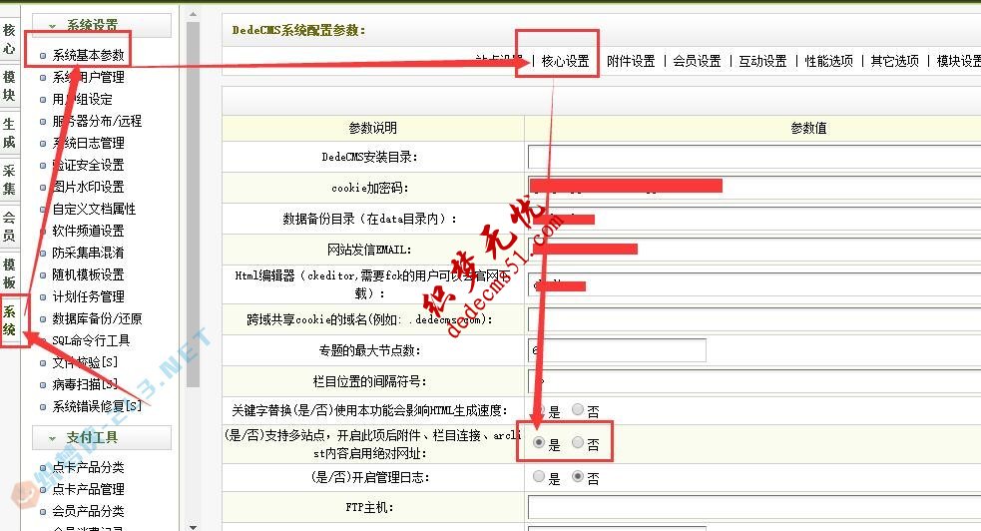Switch to 附件设置 settings tab
This screenshot has width=981, height=531.
coord(631,61)
